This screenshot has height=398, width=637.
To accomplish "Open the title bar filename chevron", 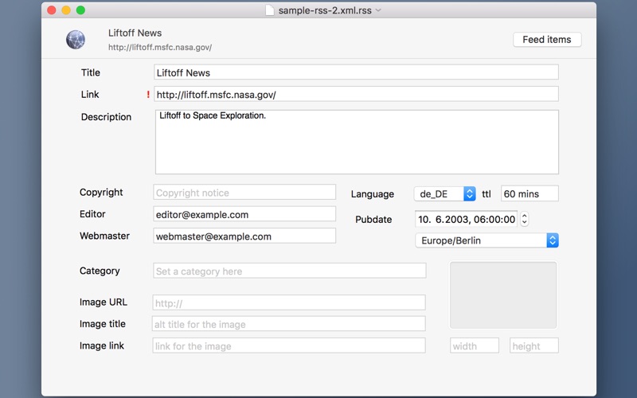I will point(378,10).
